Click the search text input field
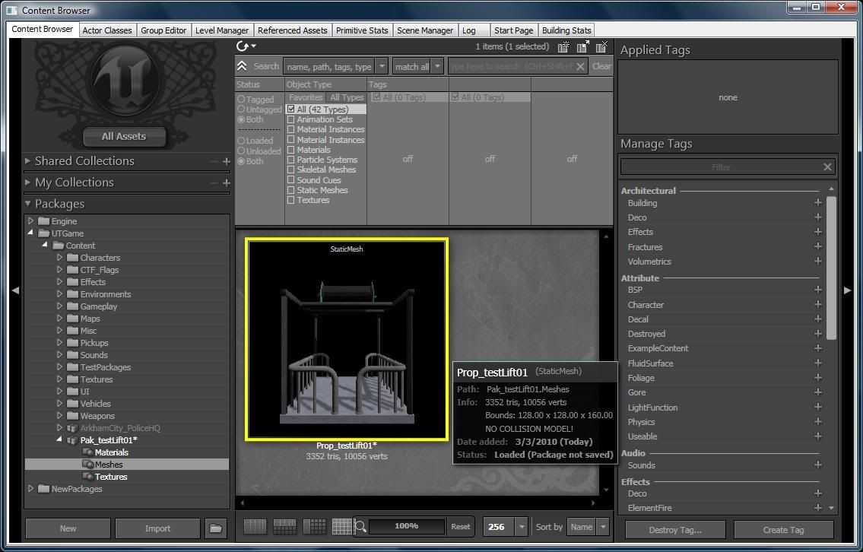Viewport: 863px width, 552px height. [511, 67]
